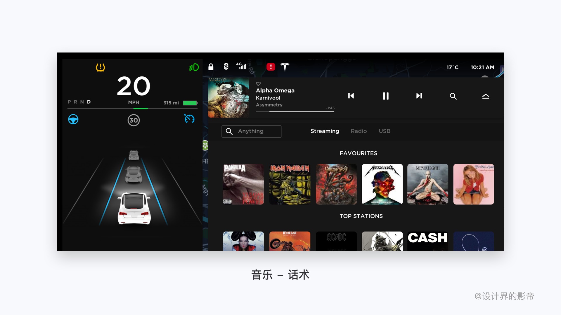Toggle the autopilot steering icon
The height and width of the screenshot is (315, 561).
click(73, 120)
